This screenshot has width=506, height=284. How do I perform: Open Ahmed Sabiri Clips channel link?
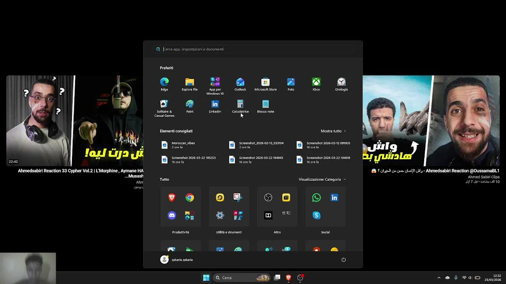(x=484, y=177)
